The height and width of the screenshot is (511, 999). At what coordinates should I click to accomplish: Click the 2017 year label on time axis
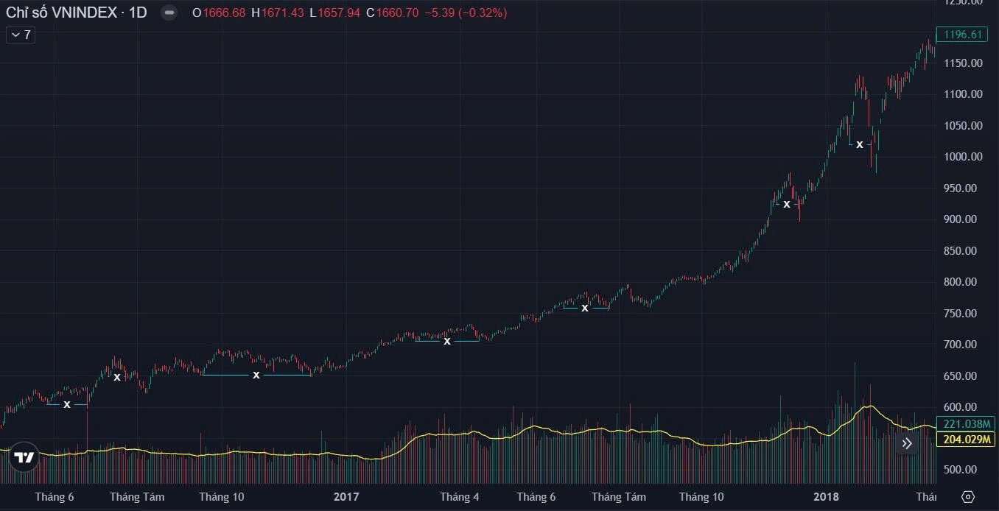(x=346, y=497)
